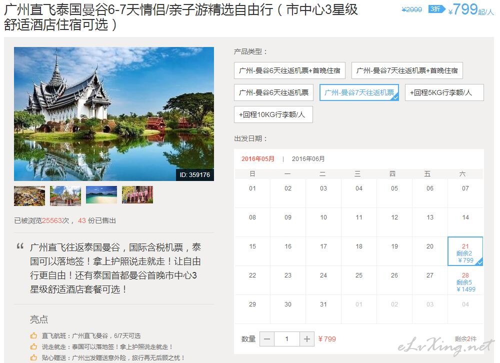The width and height of the screenshot is (500, 363).
Task: Click the ¥799 starting price text
Action: point(471,9)
